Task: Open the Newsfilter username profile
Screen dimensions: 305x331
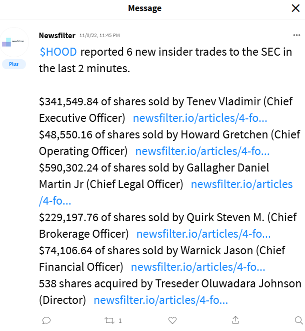Action: click(57, 35)
